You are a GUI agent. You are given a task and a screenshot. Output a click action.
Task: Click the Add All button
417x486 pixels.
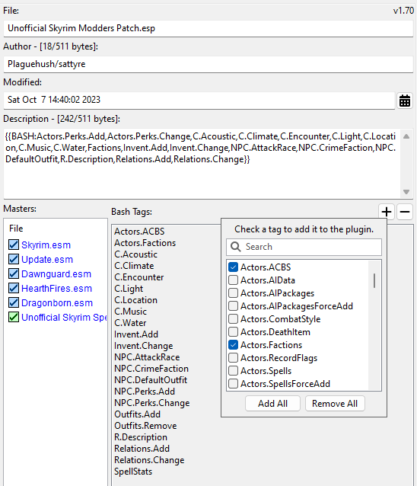272,404
